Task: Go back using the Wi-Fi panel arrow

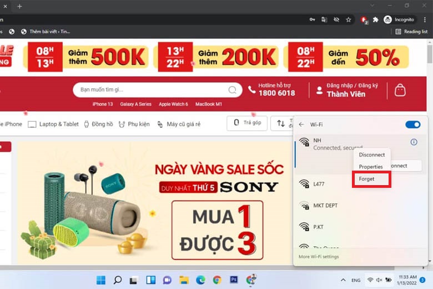Action: 301,124
